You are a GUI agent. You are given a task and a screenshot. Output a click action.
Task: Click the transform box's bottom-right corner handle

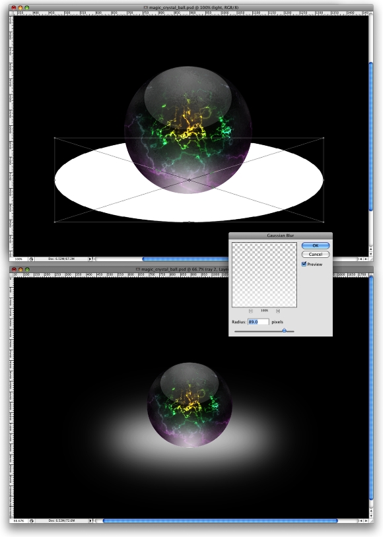[x=324, y=222]
